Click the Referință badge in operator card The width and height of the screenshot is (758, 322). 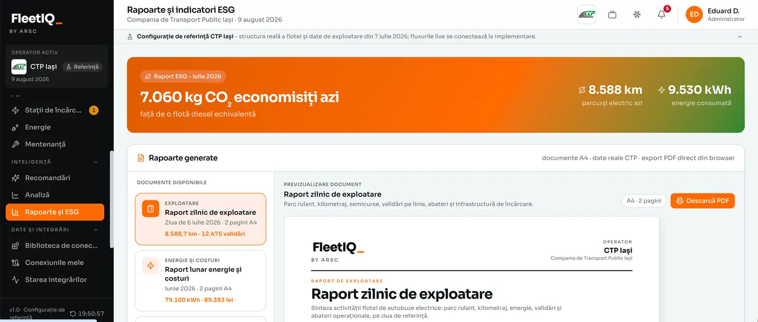82,67
